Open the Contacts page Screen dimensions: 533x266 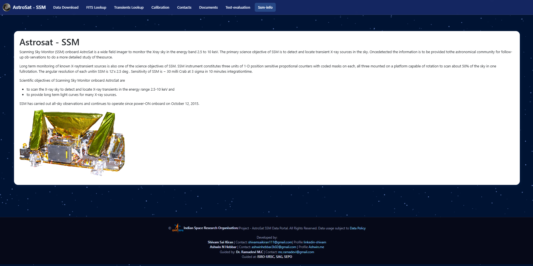tap(184, 7)
